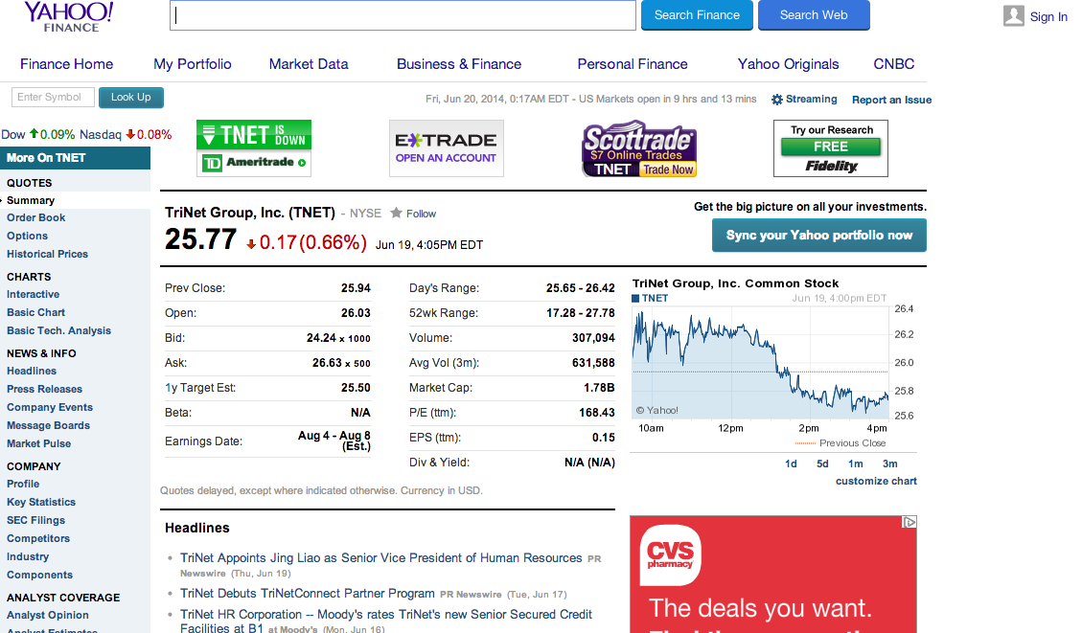Click the Enter Symbol field
The image size is (1082, 633).
pyautogui.click(x=53, y=98)
